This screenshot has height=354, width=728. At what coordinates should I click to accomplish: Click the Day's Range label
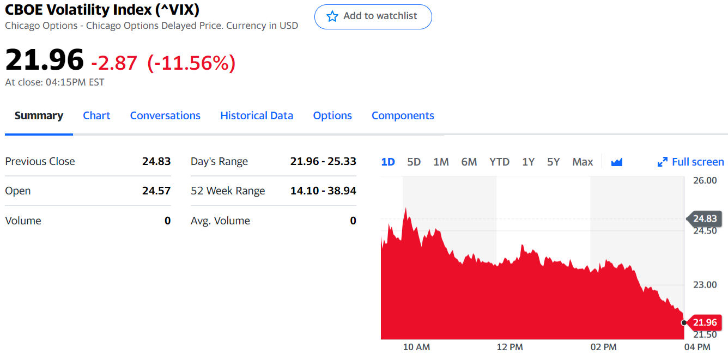click(219, 161)
